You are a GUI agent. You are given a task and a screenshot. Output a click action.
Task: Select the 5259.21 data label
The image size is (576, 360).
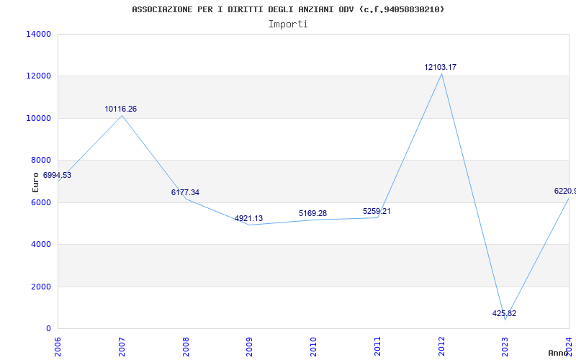(377, 211)
